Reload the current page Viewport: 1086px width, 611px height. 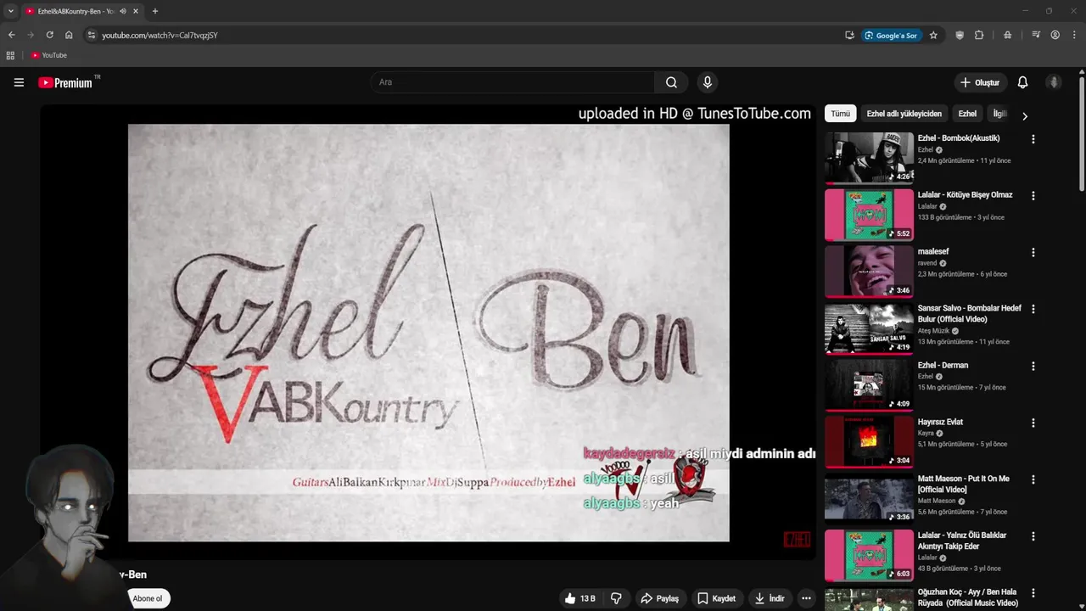(49, 35)
